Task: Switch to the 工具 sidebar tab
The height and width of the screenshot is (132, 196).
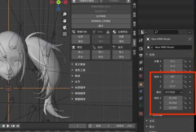Action: coord(134,6)
